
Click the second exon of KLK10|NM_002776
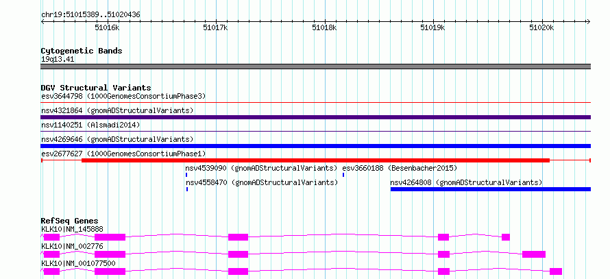coord(110,254)
